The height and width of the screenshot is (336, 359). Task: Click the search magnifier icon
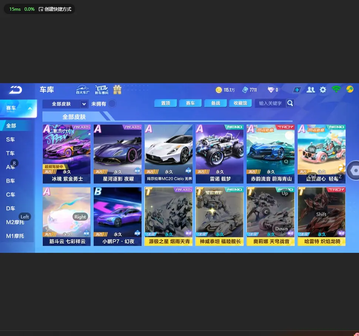(290, 103)
